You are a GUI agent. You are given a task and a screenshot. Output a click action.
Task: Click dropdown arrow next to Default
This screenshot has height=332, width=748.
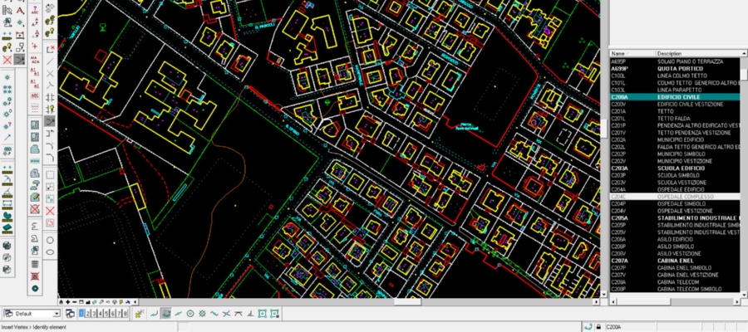[57, 314]
